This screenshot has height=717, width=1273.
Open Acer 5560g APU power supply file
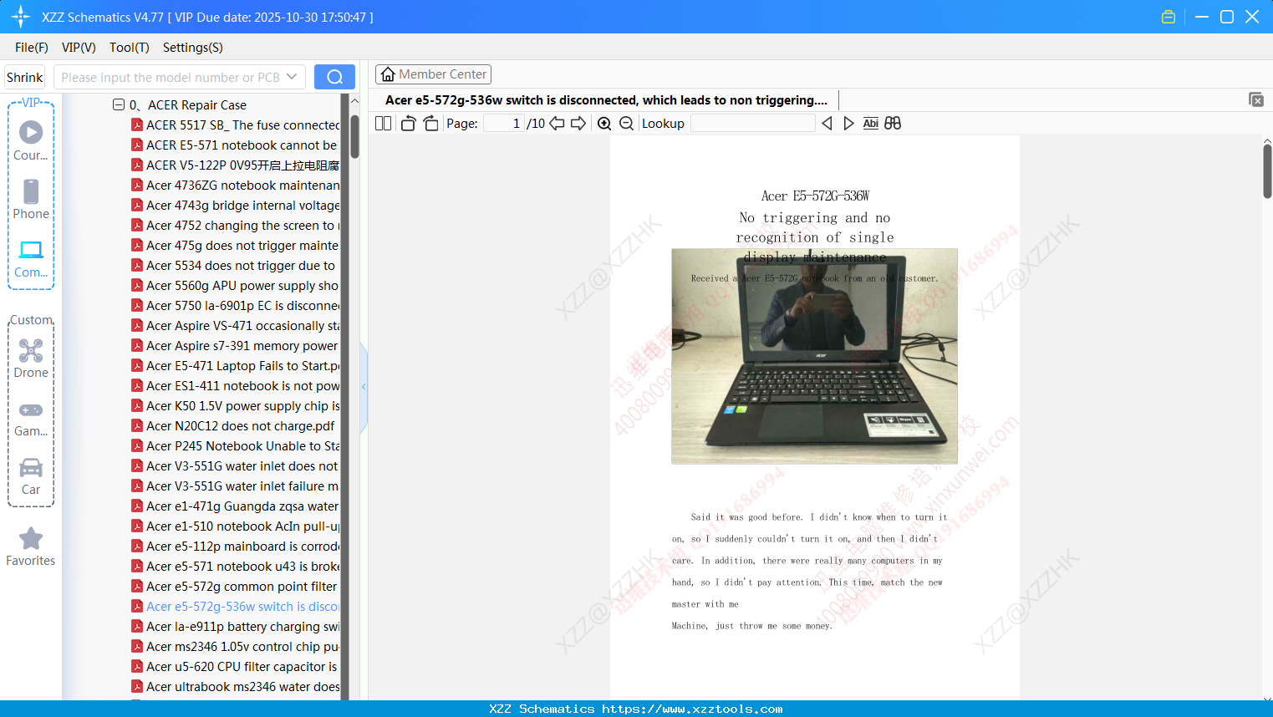pos(235,286)
